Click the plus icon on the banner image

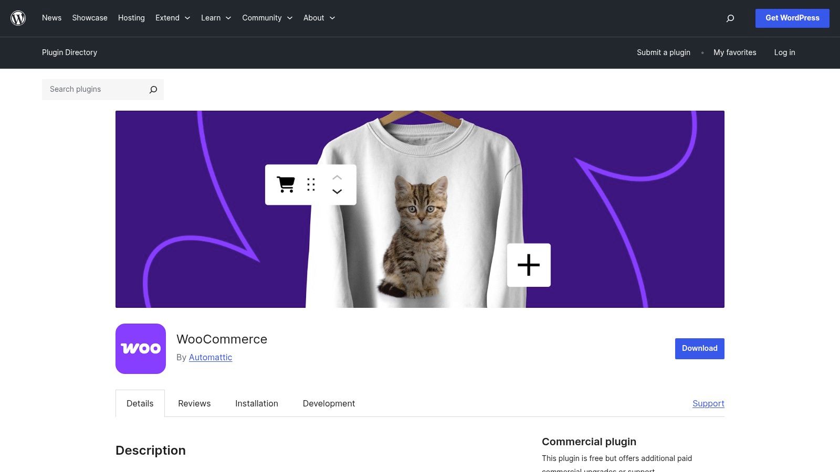pos(528,265)
